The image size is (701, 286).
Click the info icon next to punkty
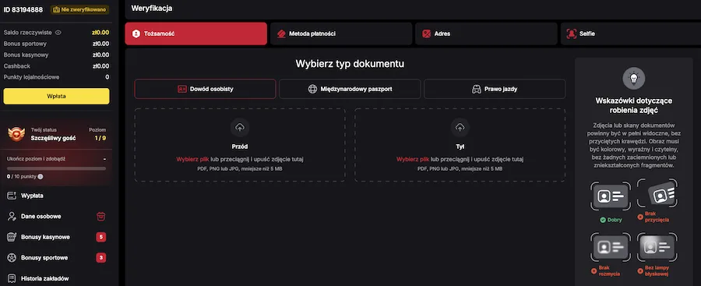[x=41, y=176]
